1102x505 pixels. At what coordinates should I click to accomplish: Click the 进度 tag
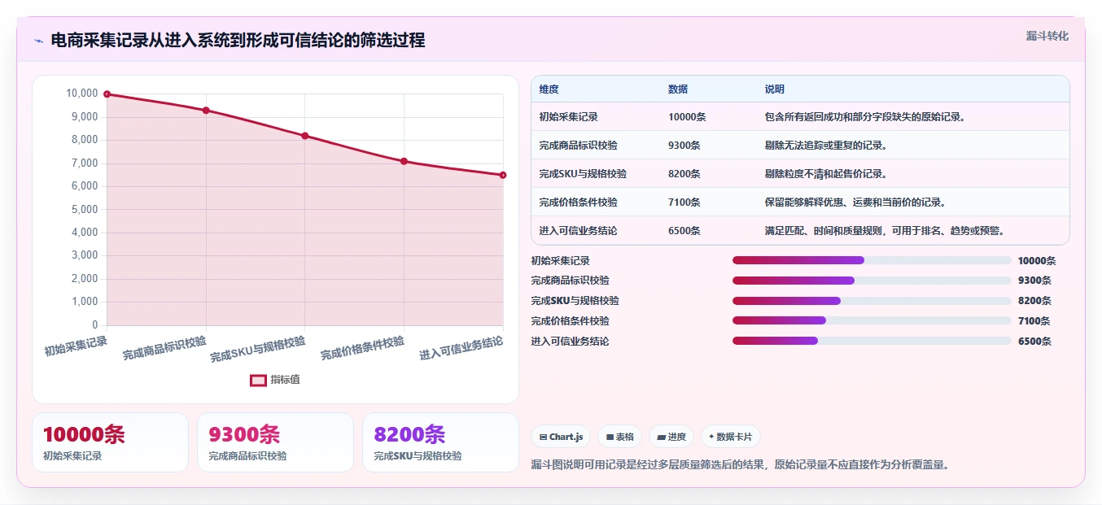[671, 437]
